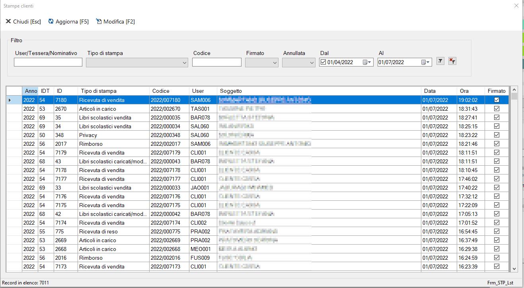Sort by the Firmato column header
Screen dimensions: 524x288
[x=497, y=91]
